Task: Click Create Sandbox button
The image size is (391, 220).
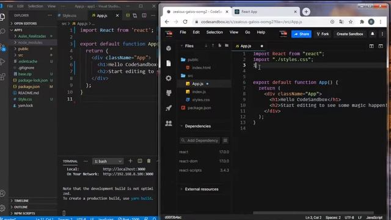Action: (x=349, y=34)
